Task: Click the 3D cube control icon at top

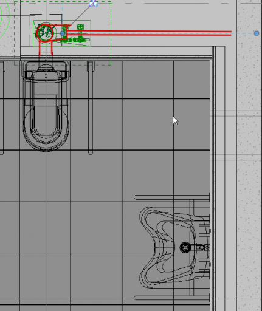Action: pos(94,4)
